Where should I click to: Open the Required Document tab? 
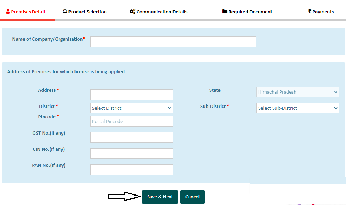247,12
